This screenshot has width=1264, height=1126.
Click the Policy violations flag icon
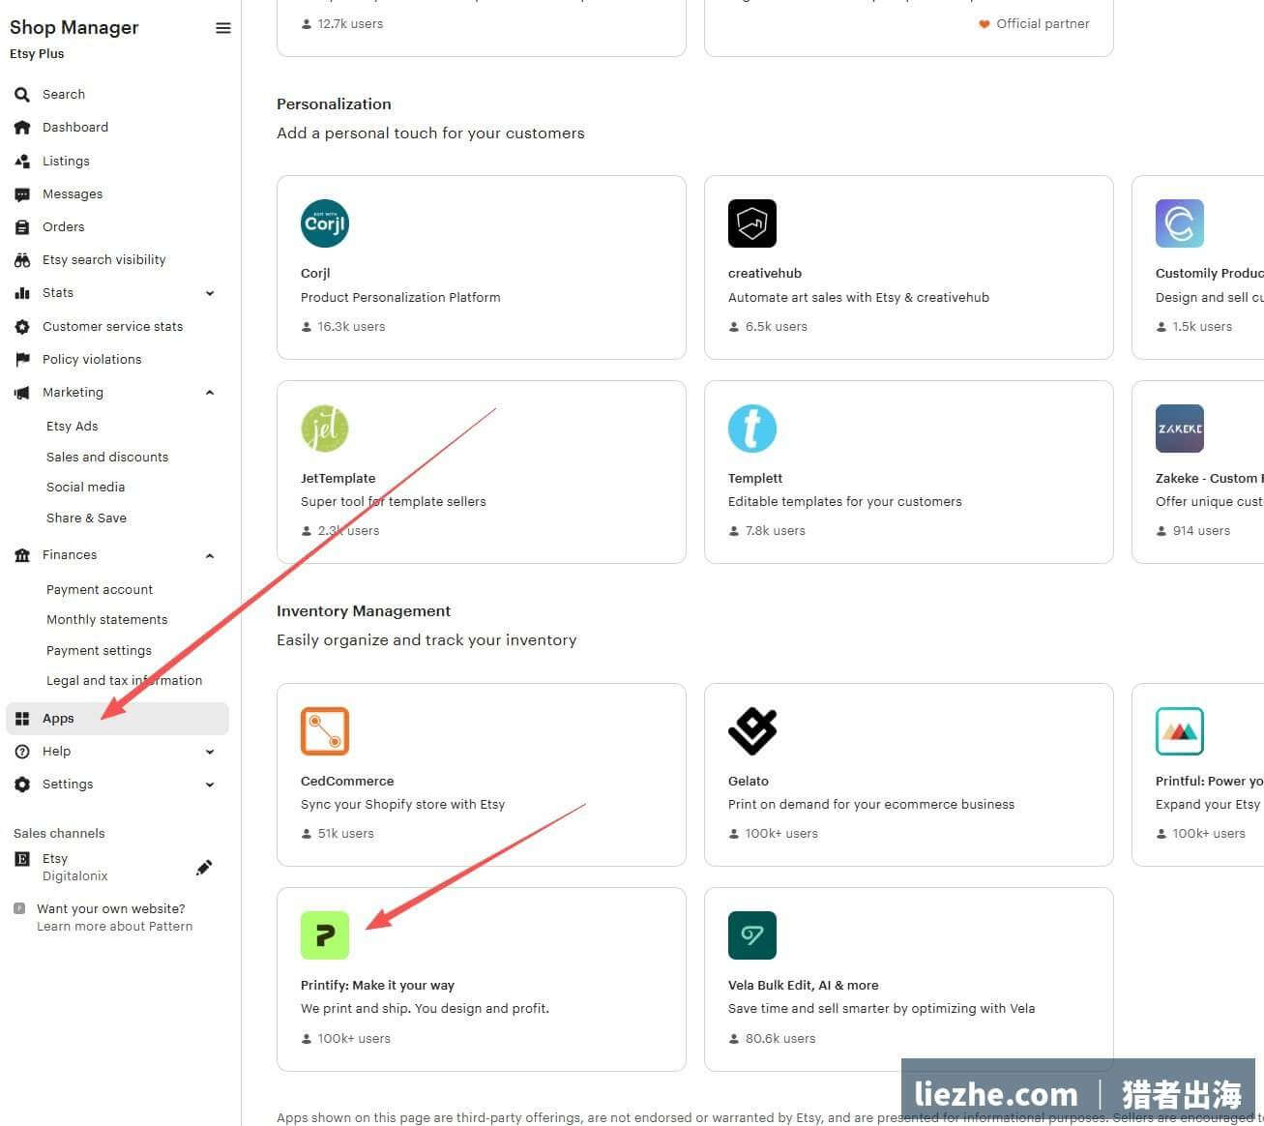click(x=22, y=360)
